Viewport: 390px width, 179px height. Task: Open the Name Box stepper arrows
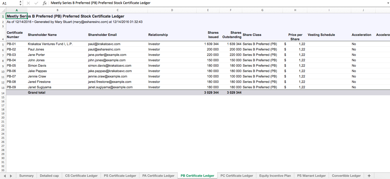[x=21, y=3]
